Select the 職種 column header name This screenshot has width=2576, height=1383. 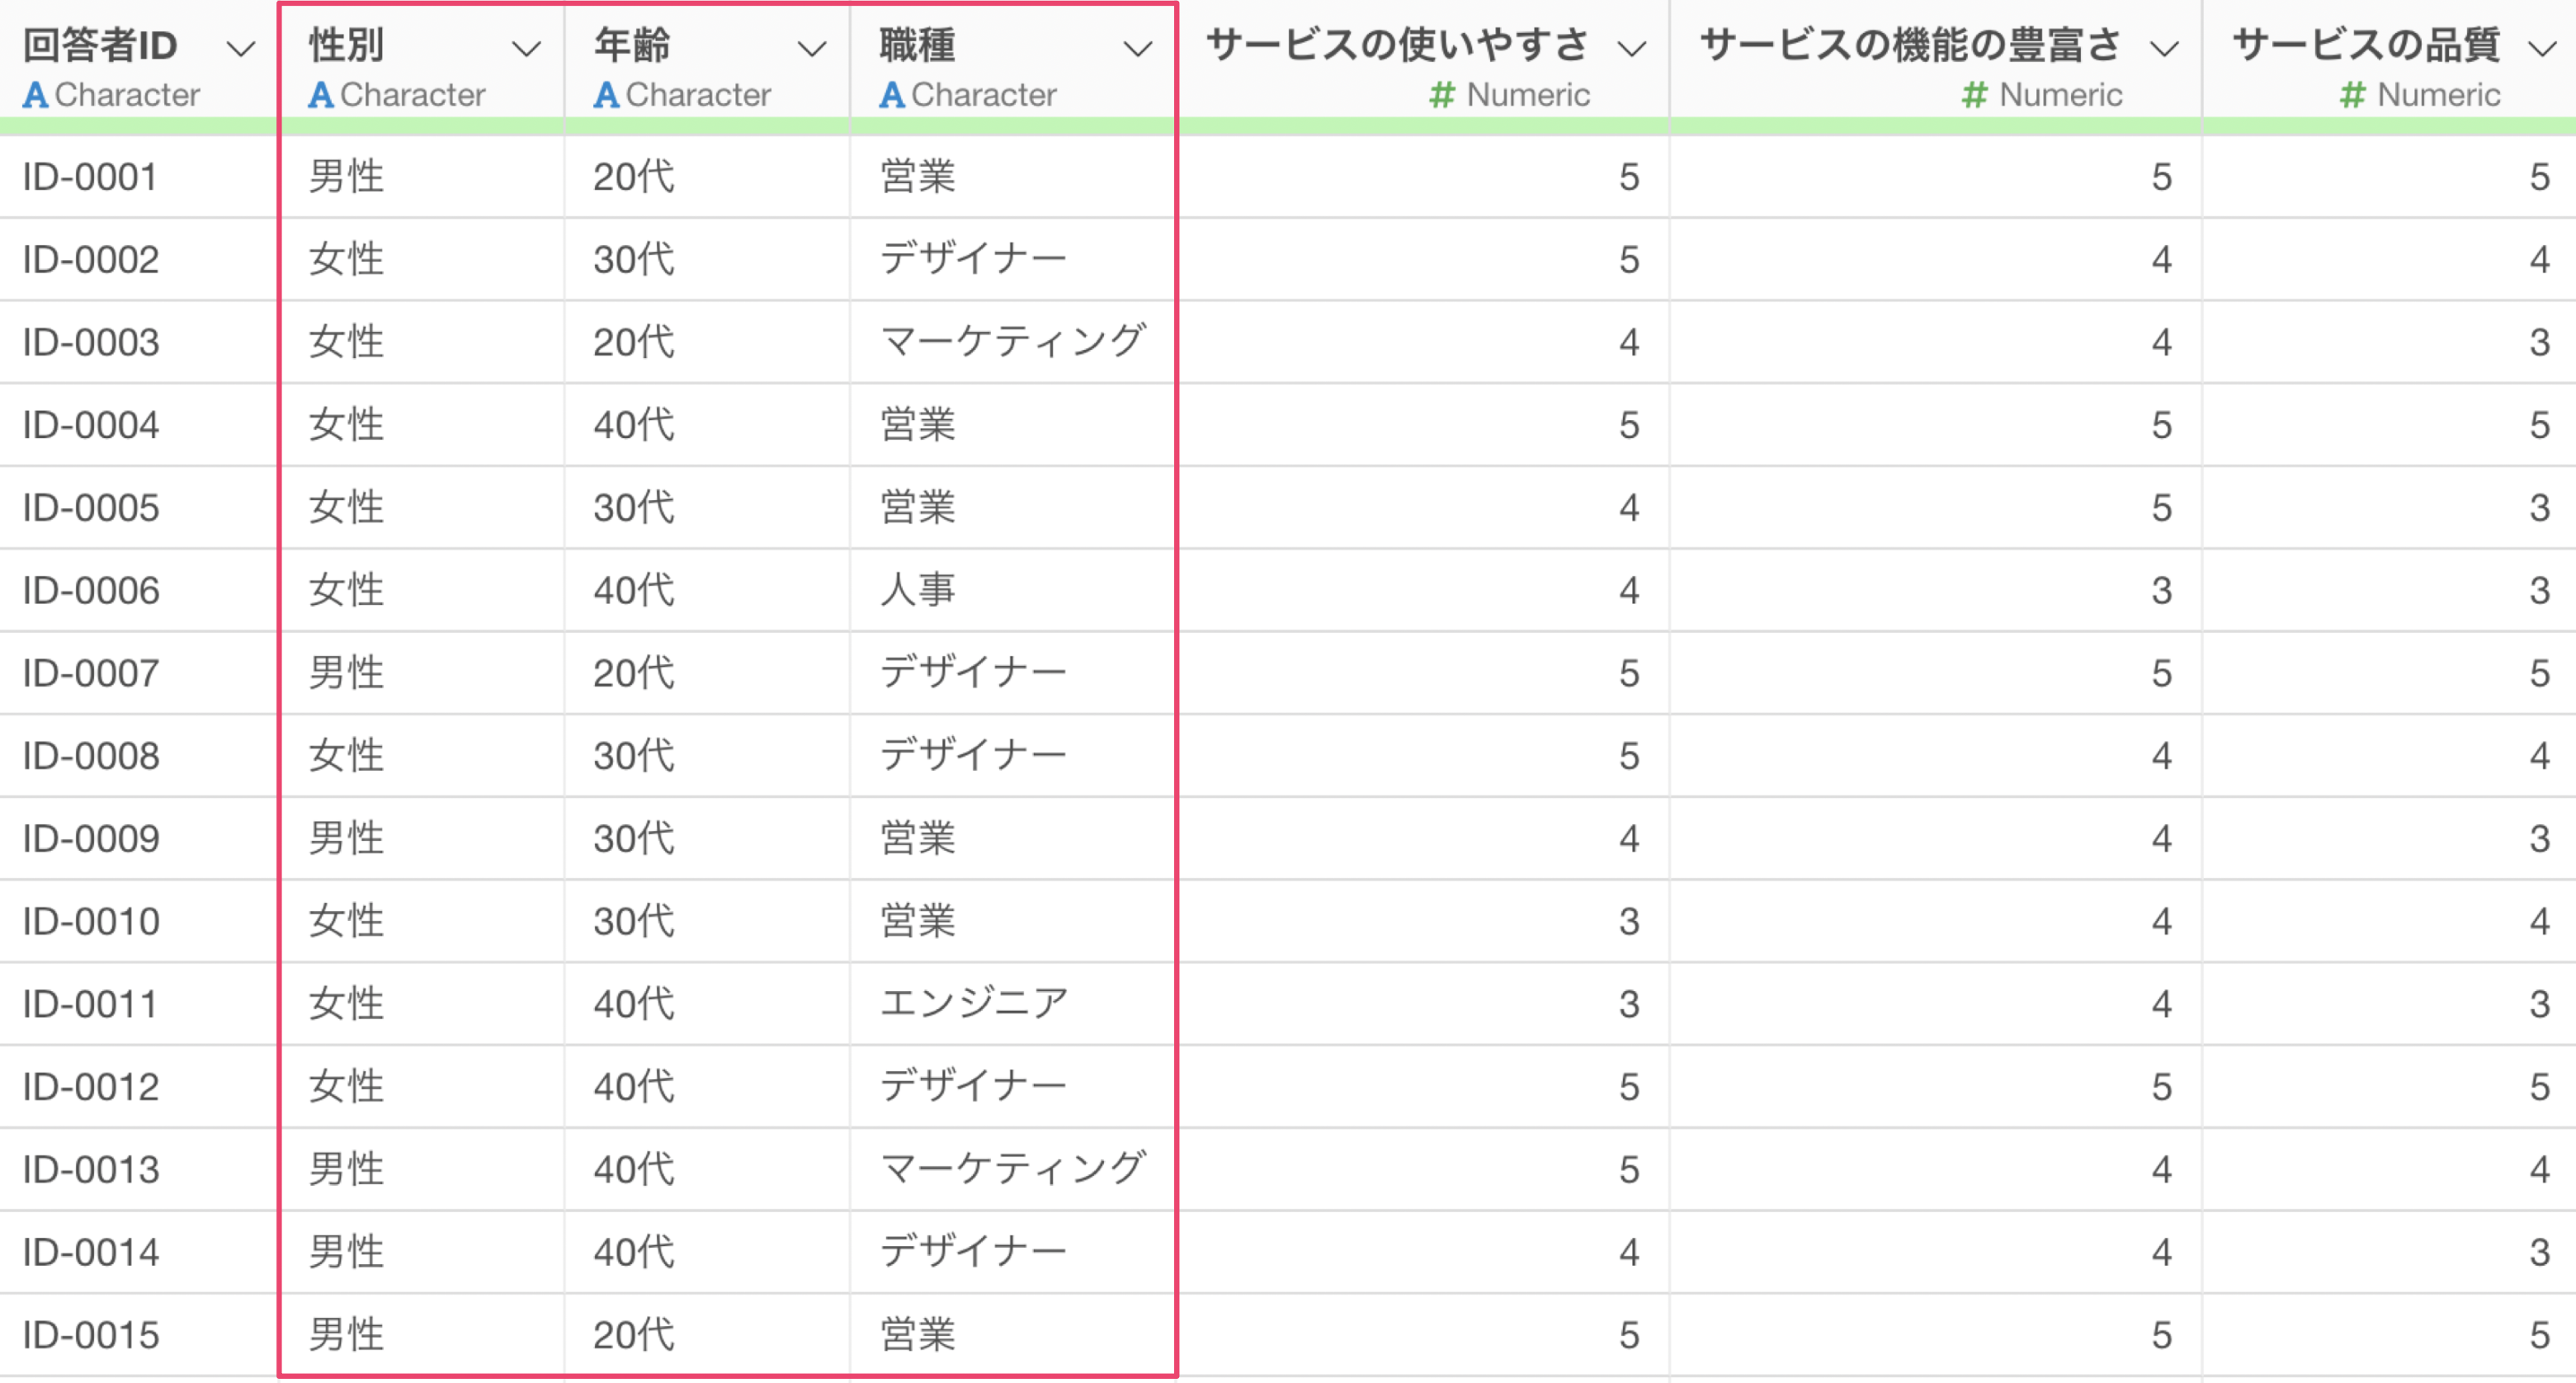click(917, 45)
